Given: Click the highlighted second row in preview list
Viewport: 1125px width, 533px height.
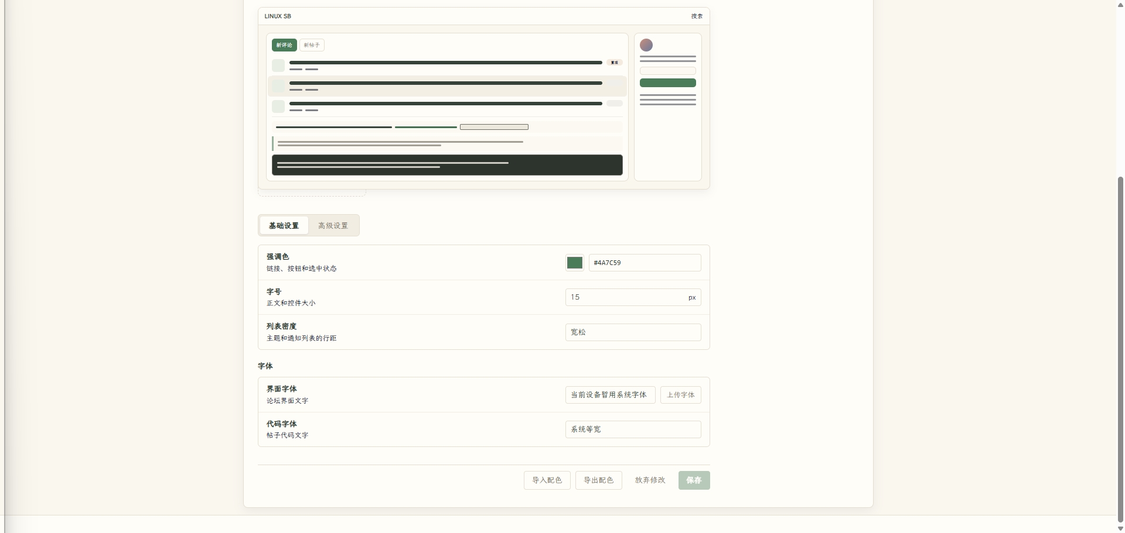Looking at the screenshot, I should [x=447, y=86].
